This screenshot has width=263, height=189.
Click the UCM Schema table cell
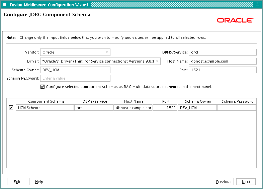[x=45, y=108]
